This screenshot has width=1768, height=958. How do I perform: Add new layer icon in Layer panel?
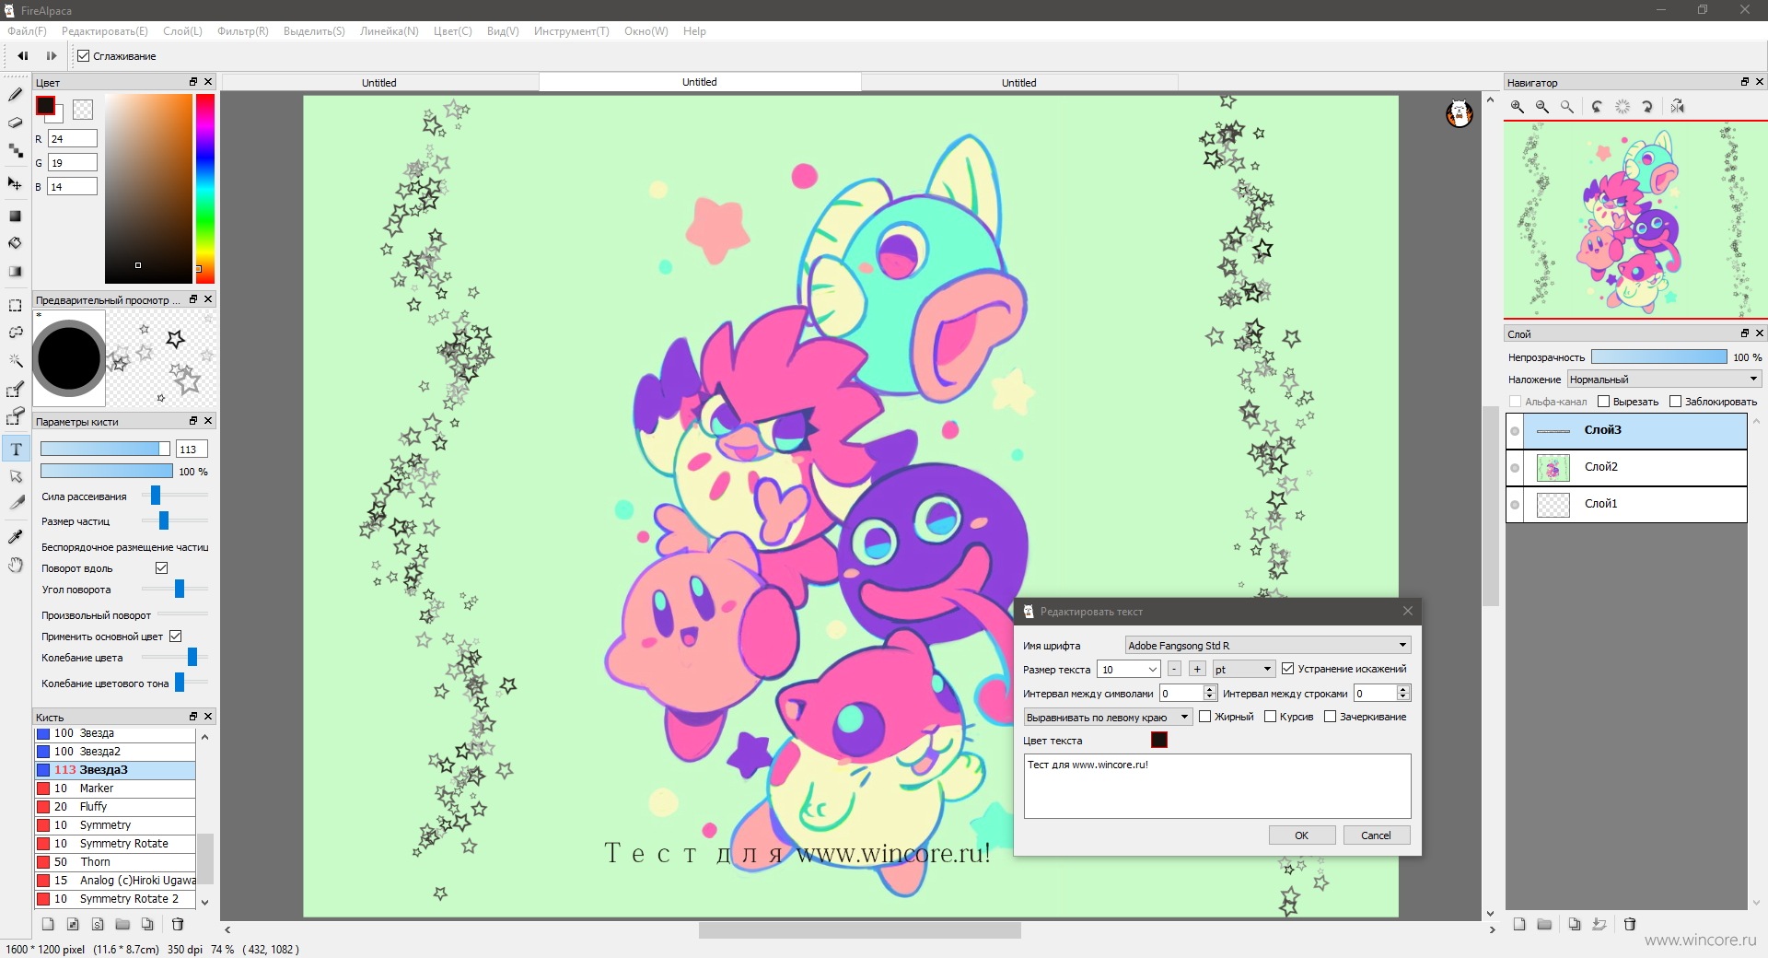point(1519,924)
